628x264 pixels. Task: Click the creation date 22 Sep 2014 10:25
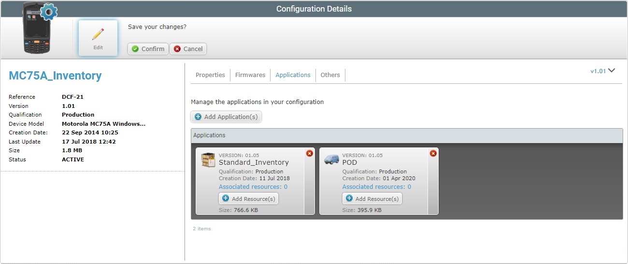pyautogui.click(x=90, y=132)
